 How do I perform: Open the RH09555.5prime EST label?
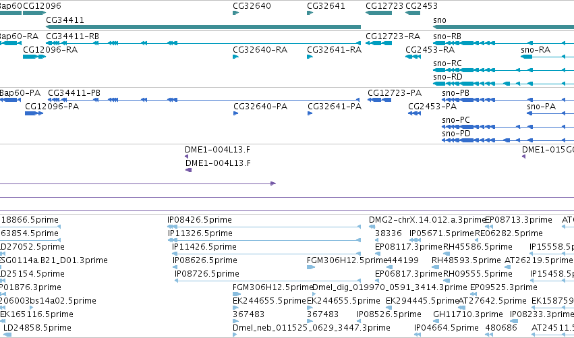click(478, 274)
